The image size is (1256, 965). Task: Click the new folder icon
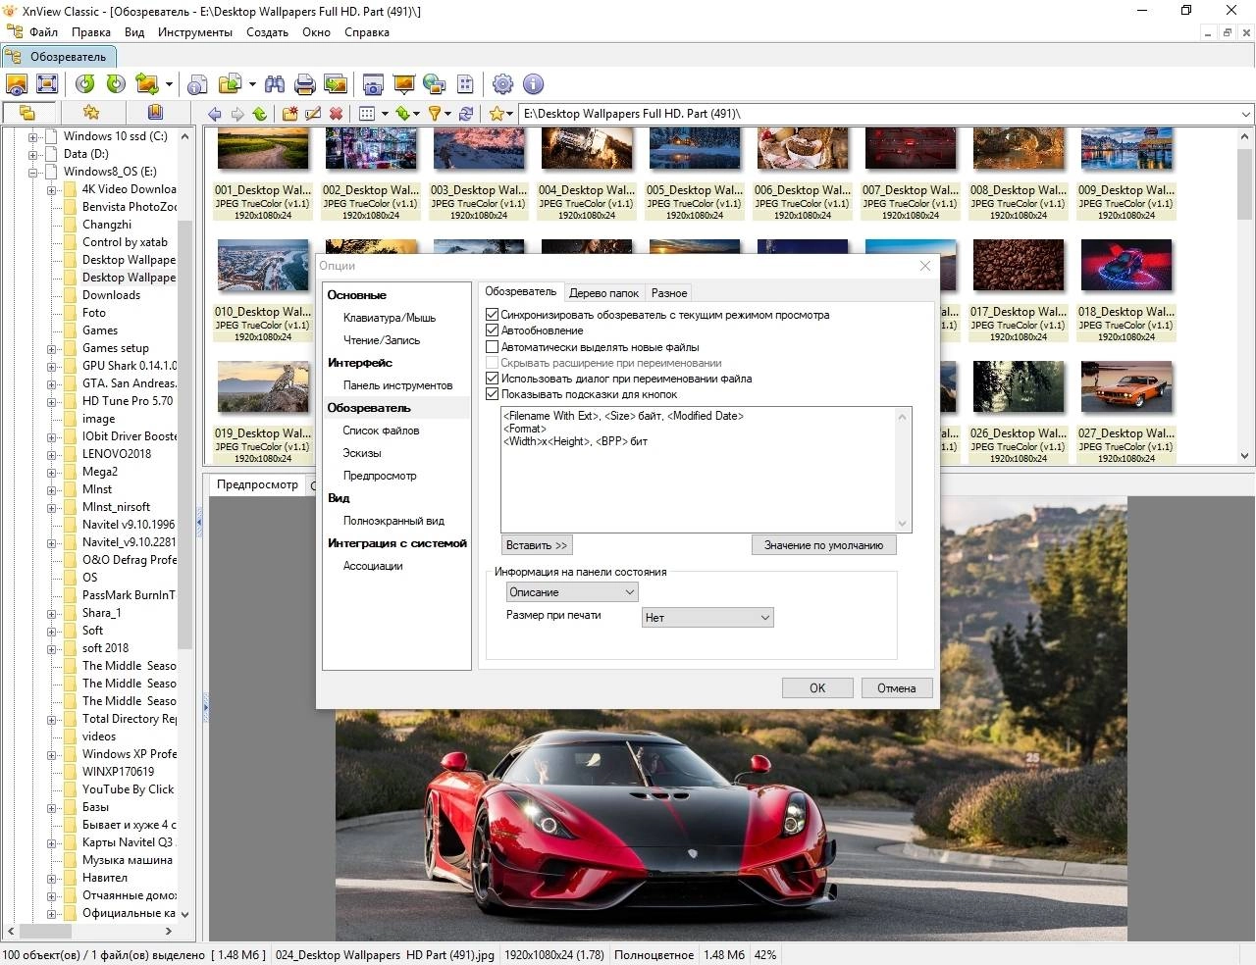(x=290, y=114)
